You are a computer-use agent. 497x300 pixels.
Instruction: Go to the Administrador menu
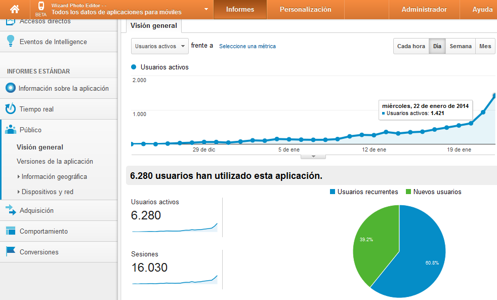(x=424, y=10)
